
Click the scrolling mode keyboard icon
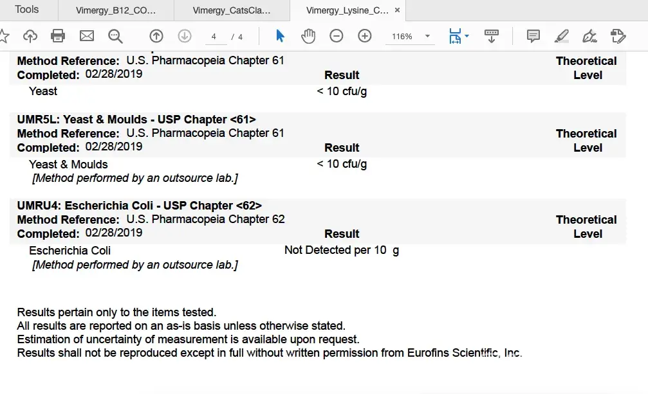[492, 36]
